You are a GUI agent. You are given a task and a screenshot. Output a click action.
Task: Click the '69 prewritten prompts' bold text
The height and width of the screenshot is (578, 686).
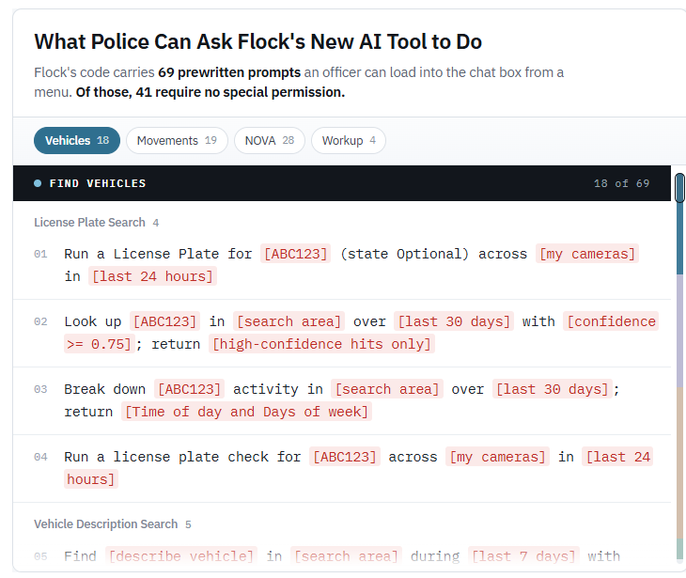click(x=229, y=72)
